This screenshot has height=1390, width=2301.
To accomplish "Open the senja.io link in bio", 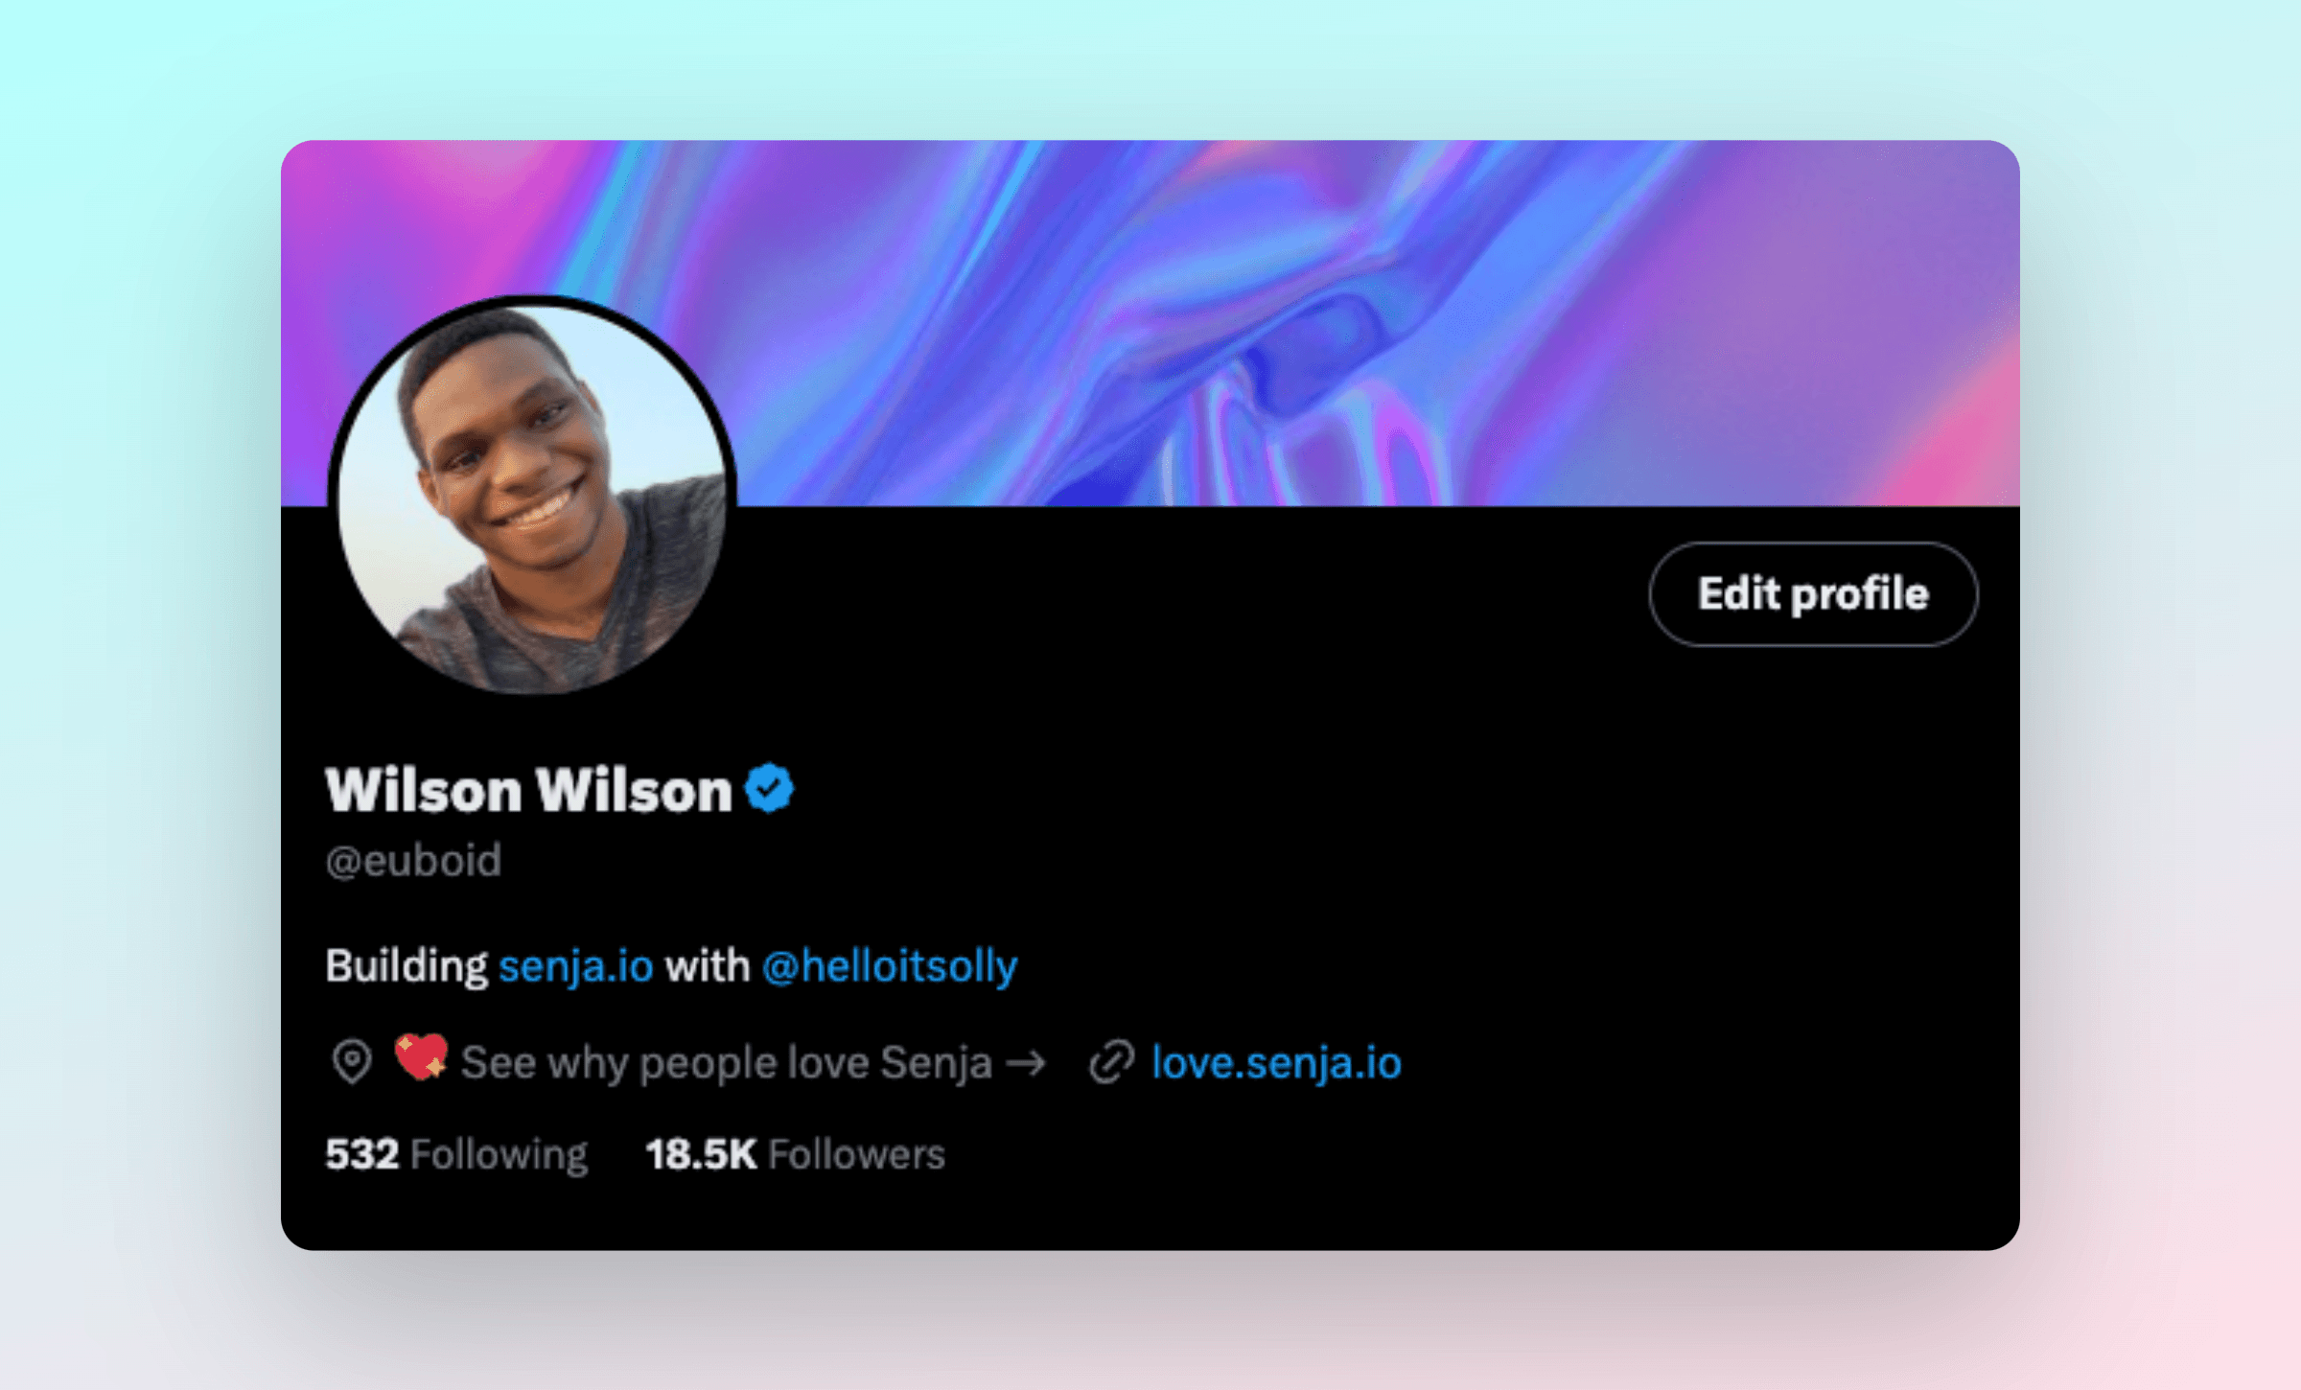I will pos(576,965).
